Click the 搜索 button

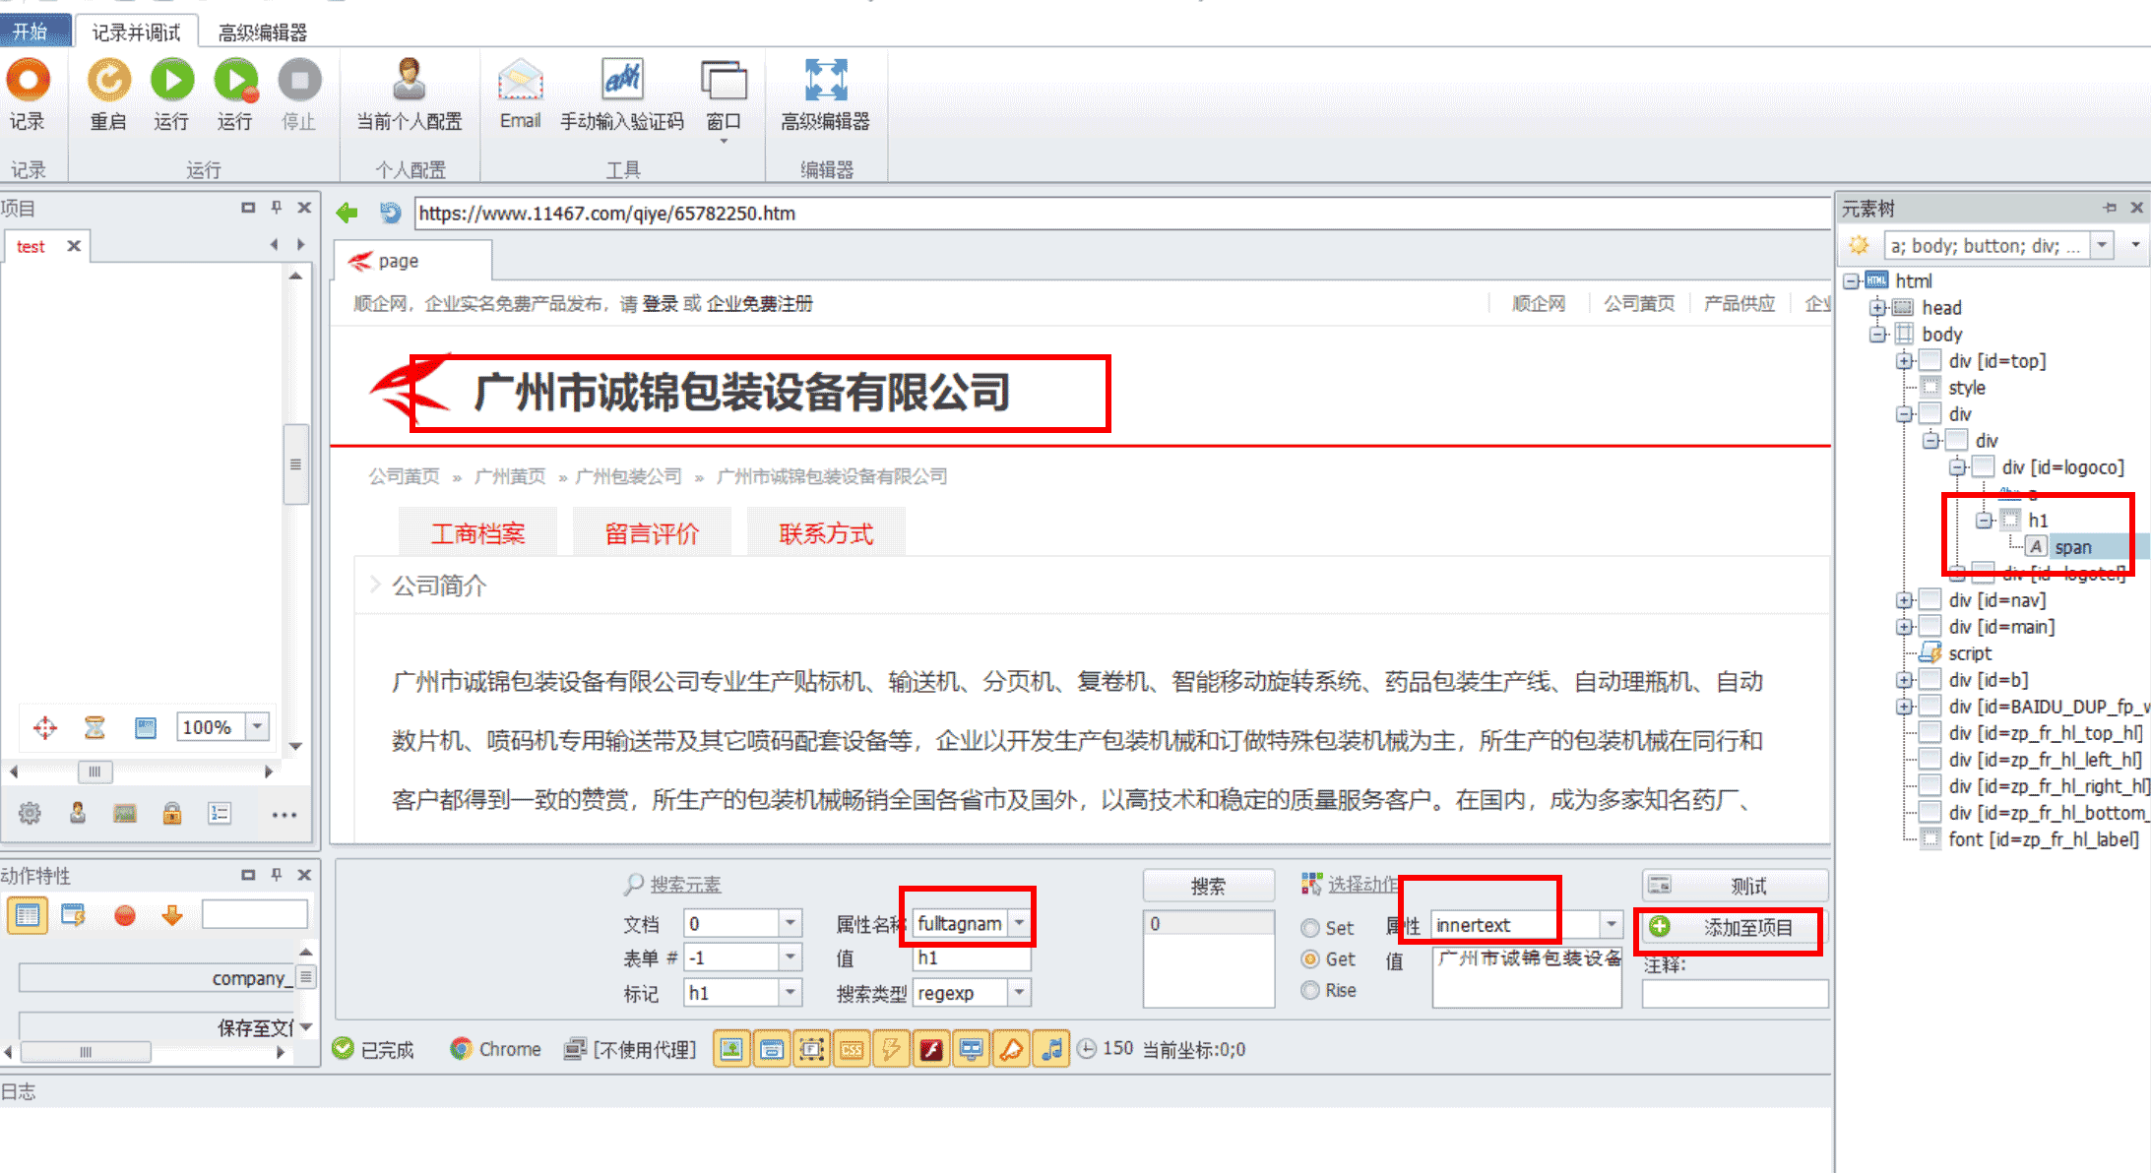pos(1208,886)
